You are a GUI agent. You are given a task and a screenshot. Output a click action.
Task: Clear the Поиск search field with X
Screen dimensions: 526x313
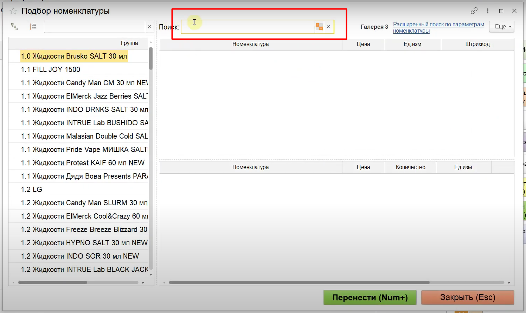tap(328, 27)
